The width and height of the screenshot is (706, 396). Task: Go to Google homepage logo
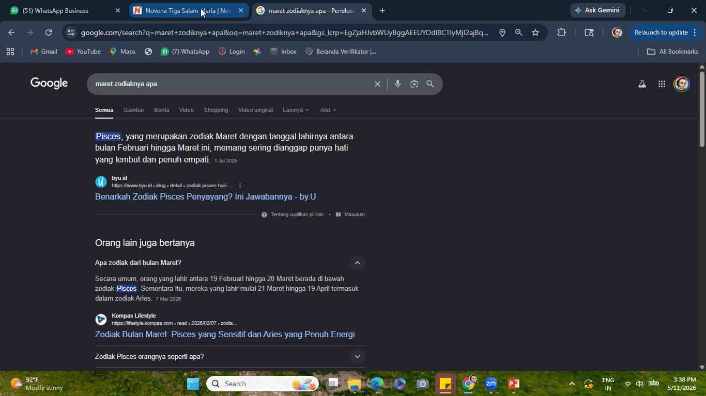click(x=49, y=84)
